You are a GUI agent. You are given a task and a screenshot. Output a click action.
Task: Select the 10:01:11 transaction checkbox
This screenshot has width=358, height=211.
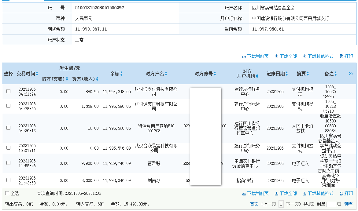9,147
